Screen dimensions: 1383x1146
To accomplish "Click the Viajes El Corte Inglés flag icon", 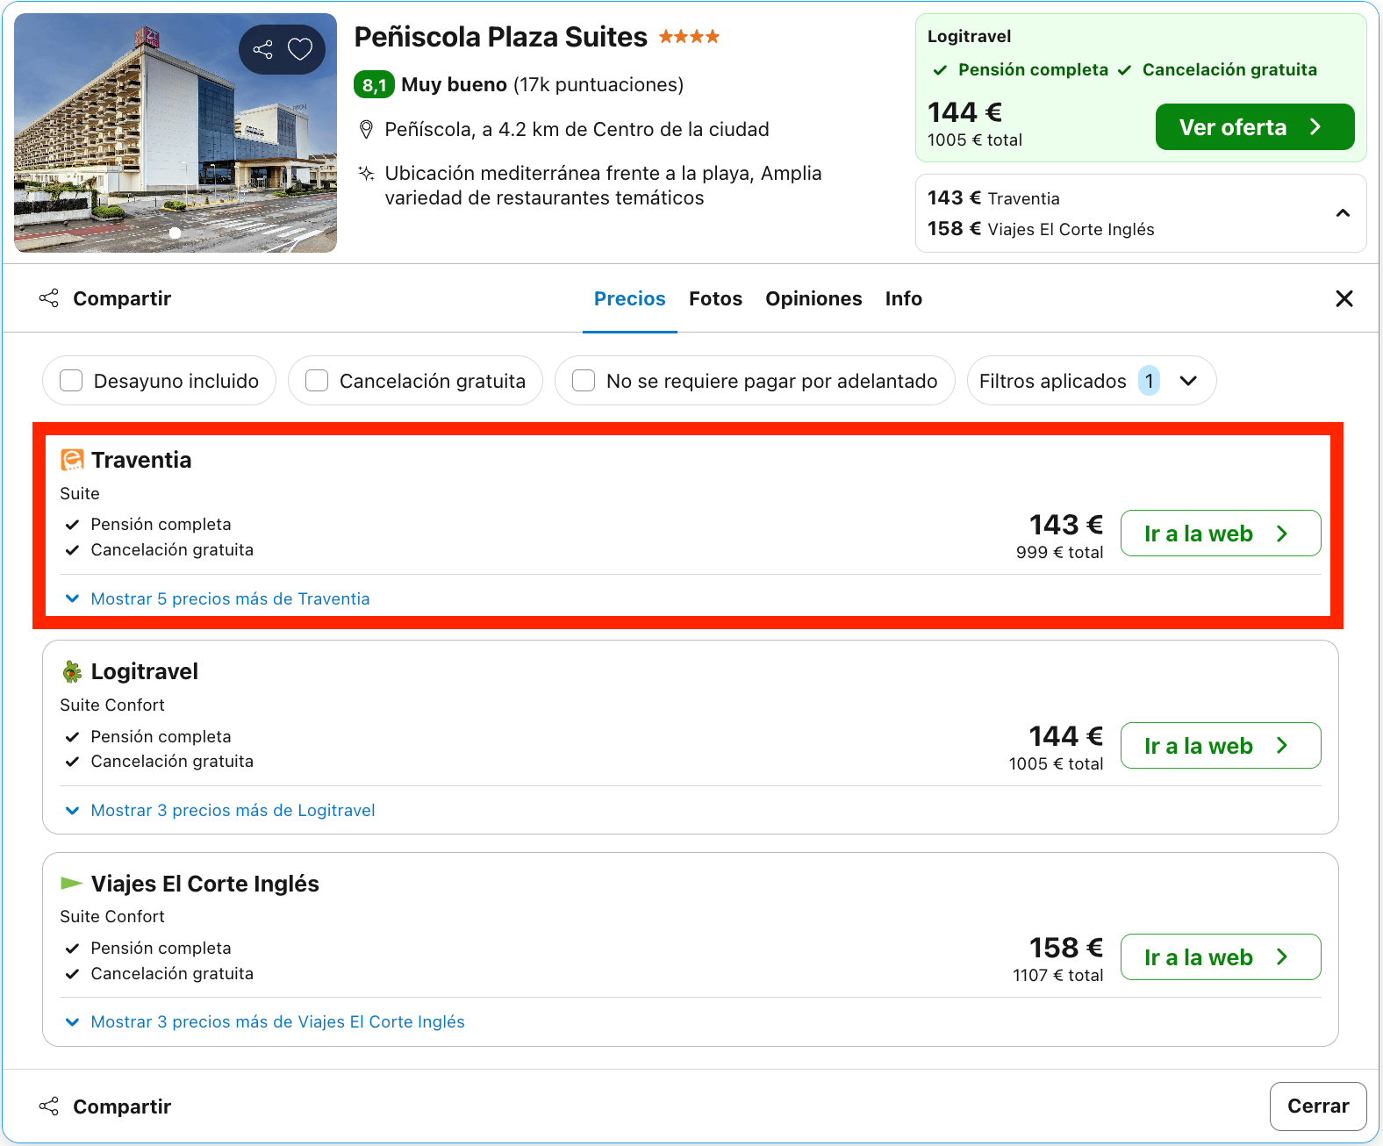I will (72, 883).
